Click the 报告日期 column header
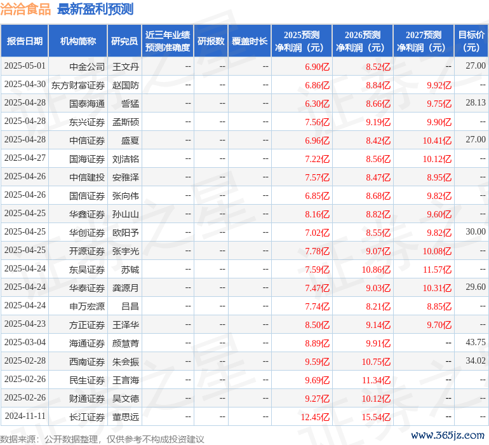Image resolution: width=489 pixels, height=445 pixels. click(x=24, y=41)
